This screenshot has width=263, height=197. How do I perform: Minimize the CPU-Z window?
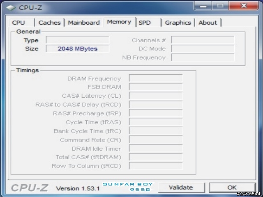click(203, 6)
